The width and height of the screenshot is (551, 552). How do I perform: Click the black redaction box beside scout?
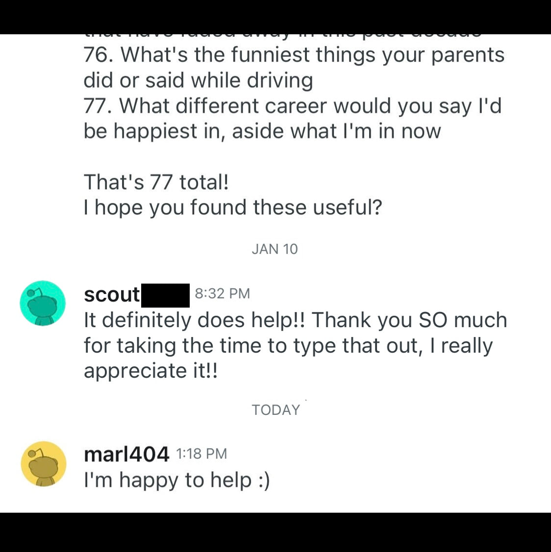coord(165,295)
